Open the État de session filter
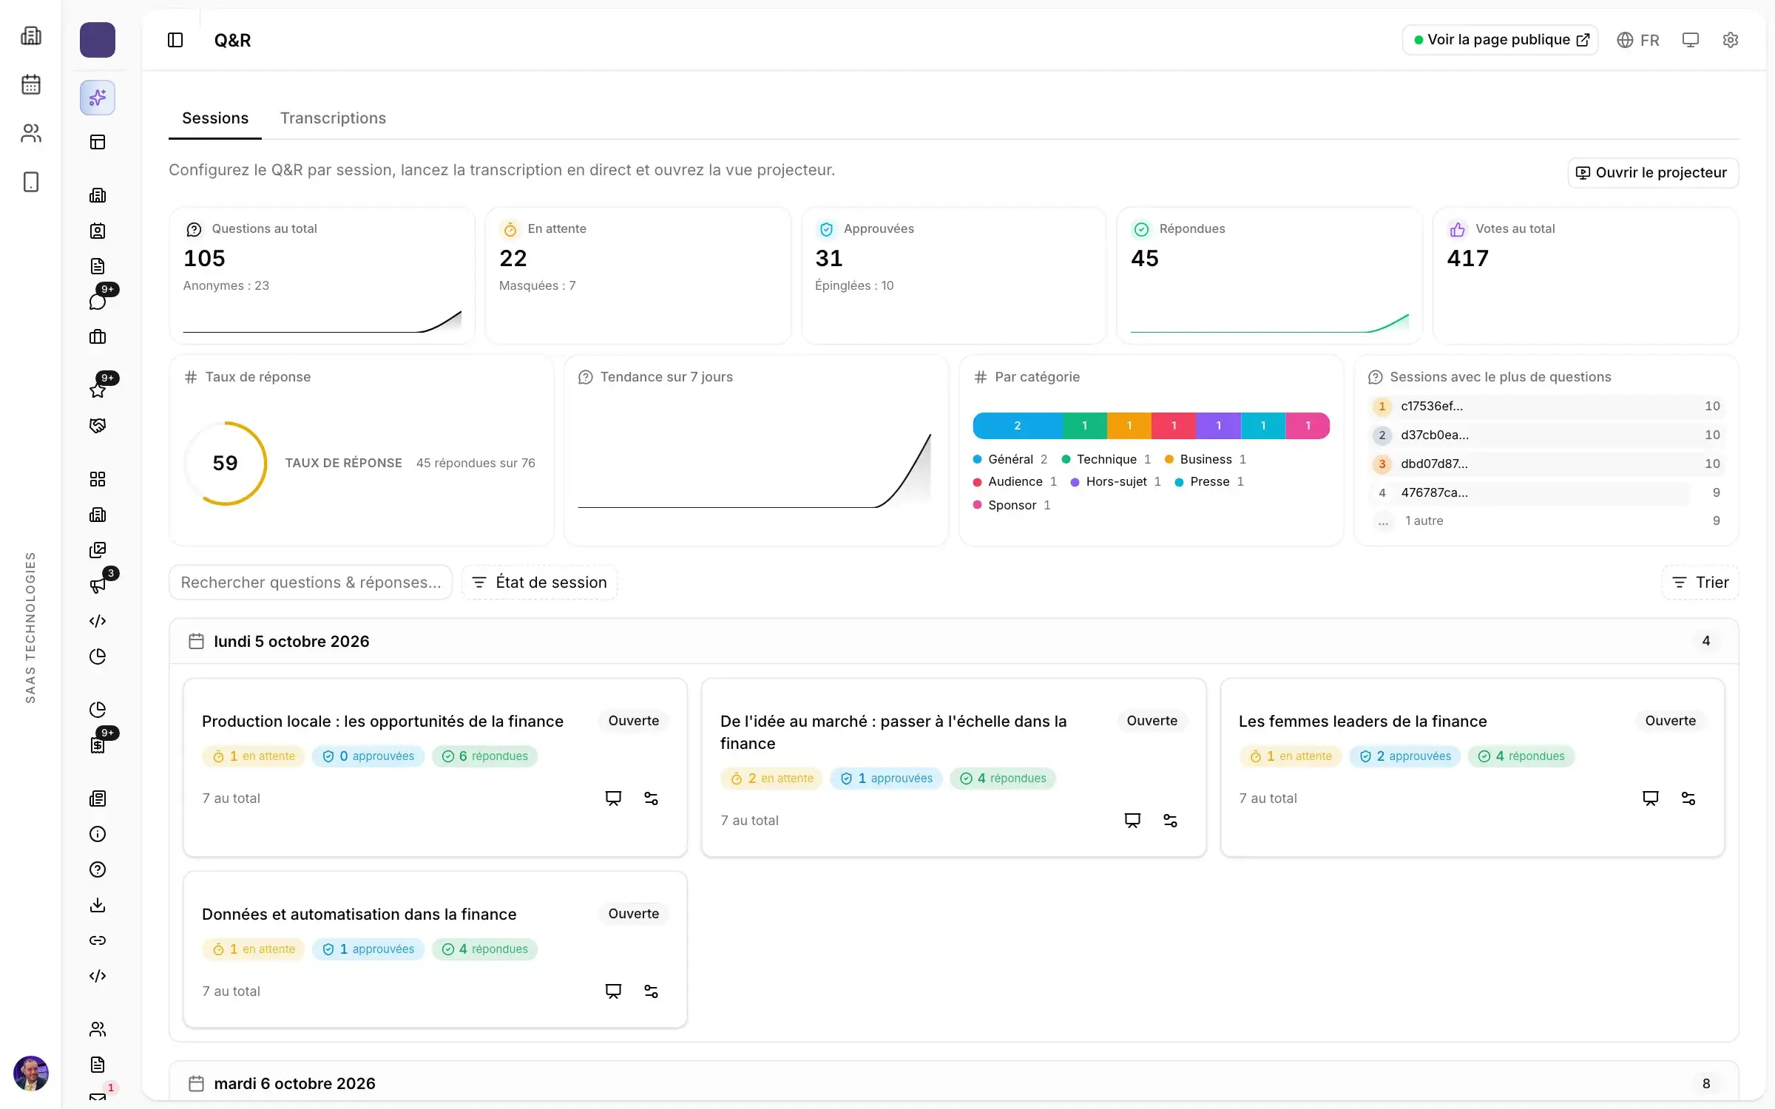The width and height of the screenshot is (1775, 1109). click(539, 583)
